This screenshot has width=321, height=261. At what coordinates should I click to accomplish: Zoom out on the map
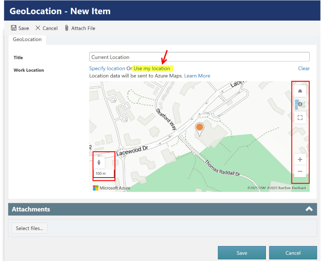coord(300,172)
